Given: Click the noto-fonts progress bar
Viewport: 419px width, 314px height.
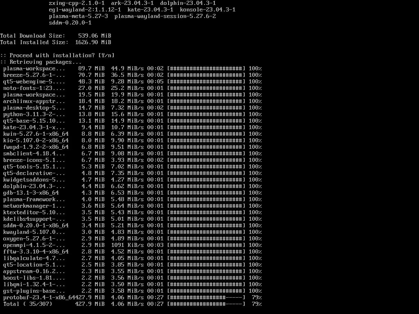Looking at the screenshot, I should tap(206, 88).
